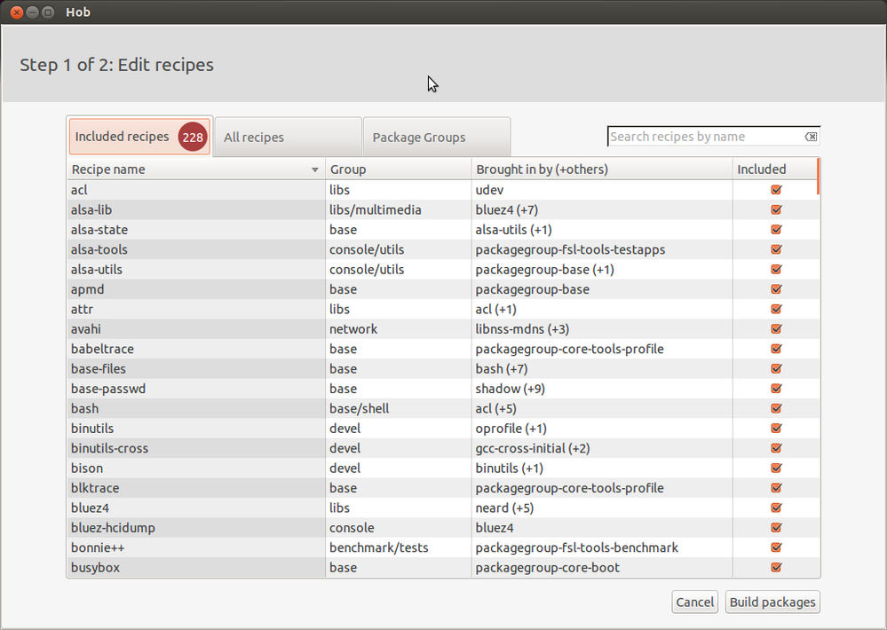This screenshot has height=630, width=887.
Task: Select the avahi recipe name
Action: point(85,329)
